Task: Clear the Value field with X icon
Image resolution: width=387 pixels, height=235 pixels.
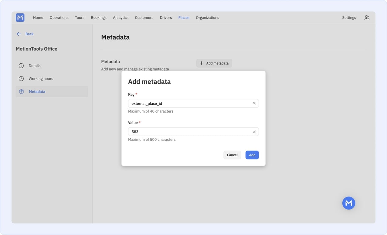Action: [x=254, y=132]
